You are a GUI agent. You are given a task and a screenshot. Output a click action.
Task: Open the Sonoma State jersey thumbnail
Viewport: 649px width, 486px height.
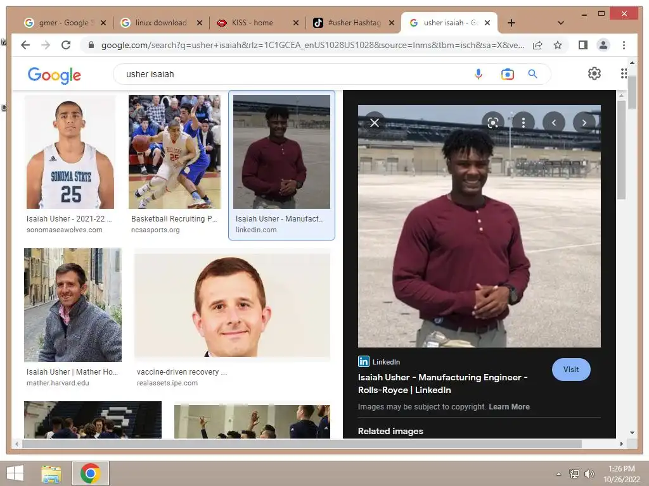pyautogui.click(x=70, y=152)
